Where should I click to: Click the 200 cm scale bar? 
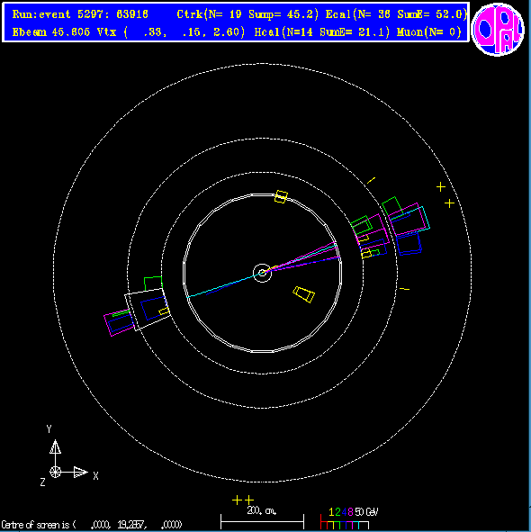[x=262, y=521]
